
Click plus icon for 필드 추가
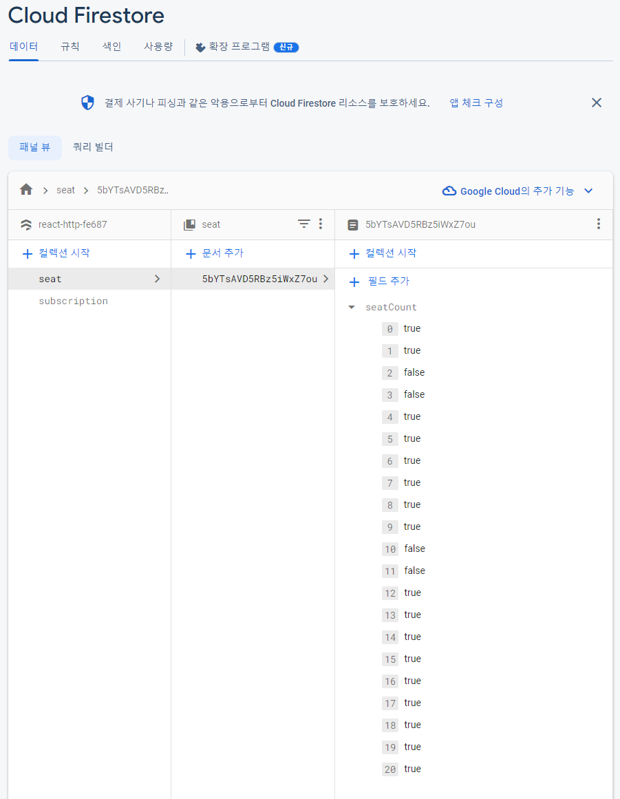(x=354, y=281)
